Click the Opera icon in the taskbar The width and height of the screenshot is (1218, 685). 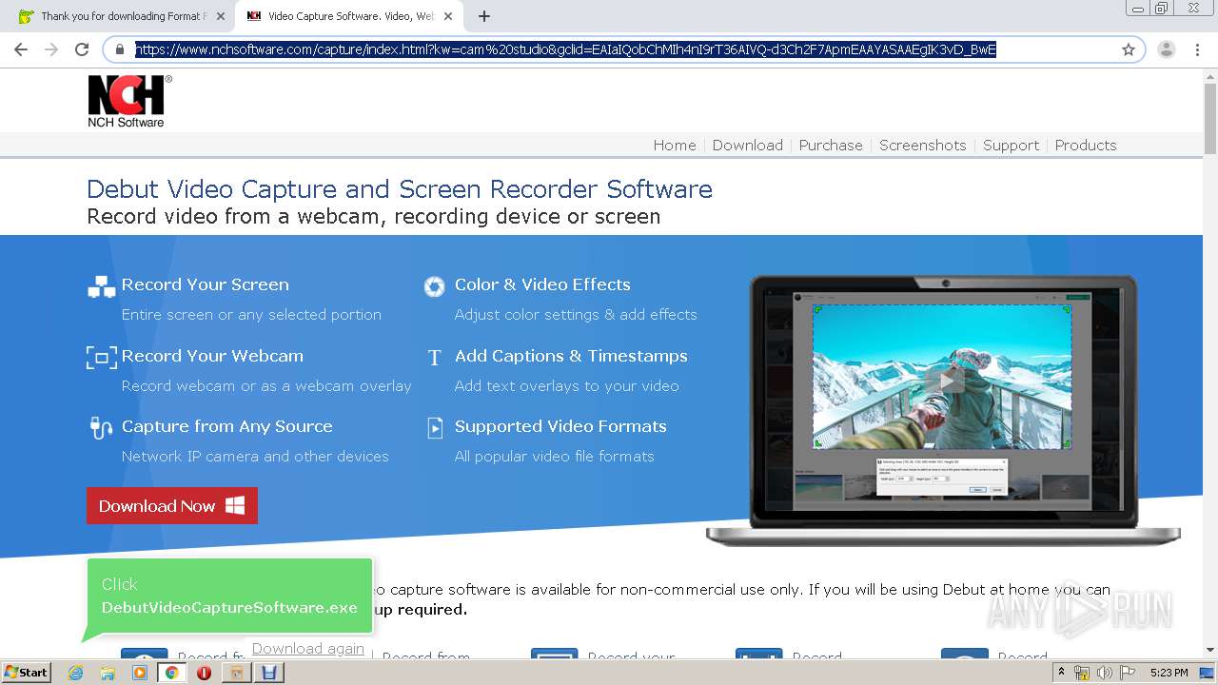(x=204, y=673)
